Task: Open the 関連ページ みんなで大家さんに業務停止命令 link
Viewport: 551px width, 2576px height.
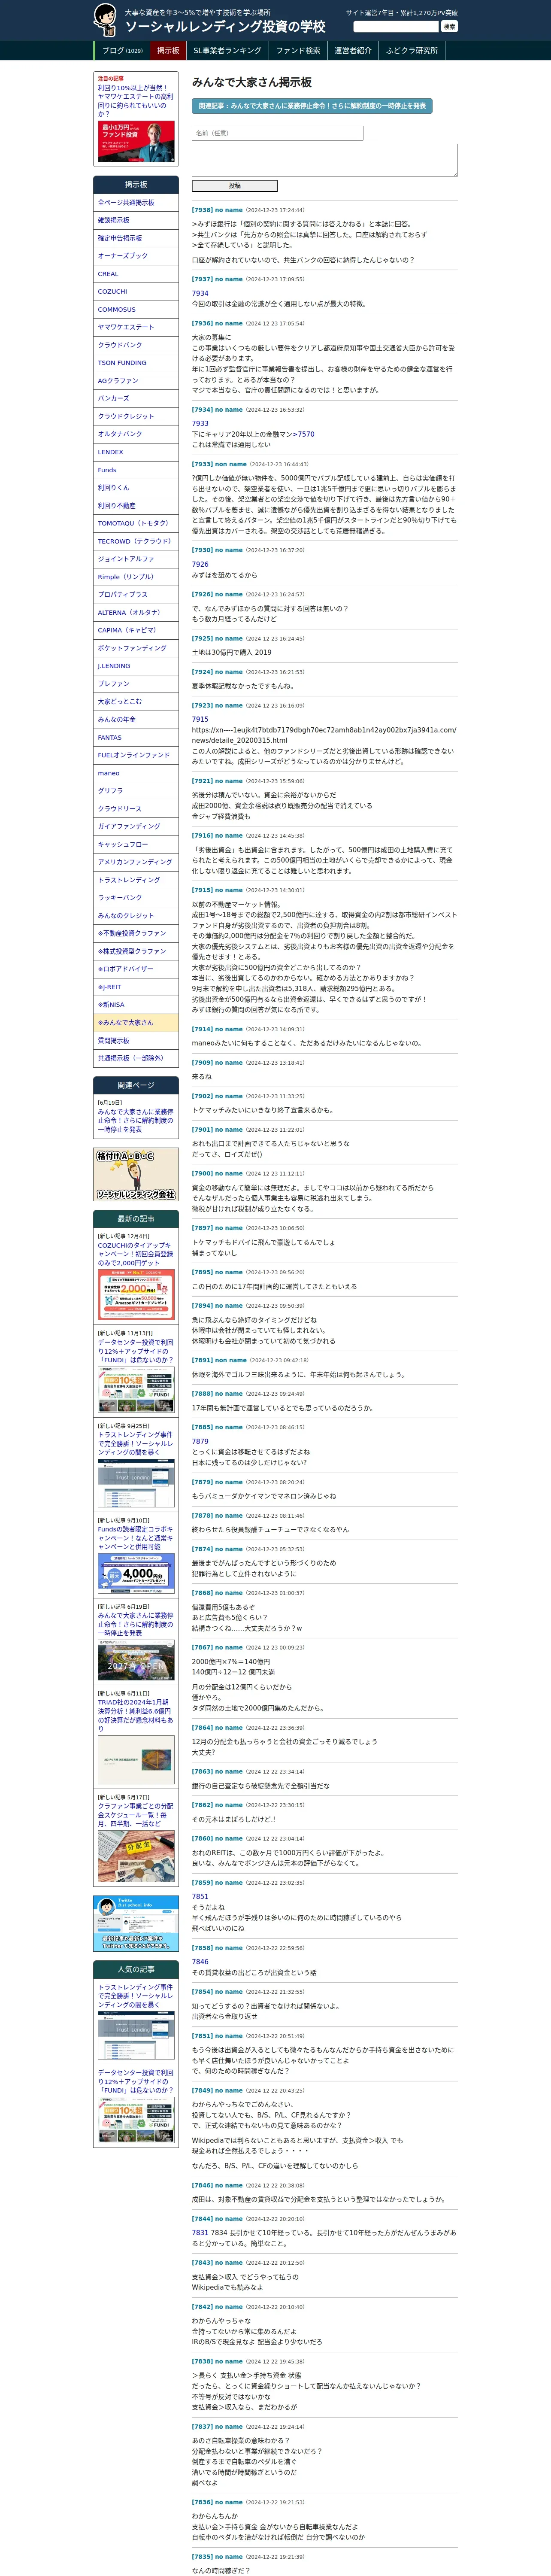Action: point(136,1120)
